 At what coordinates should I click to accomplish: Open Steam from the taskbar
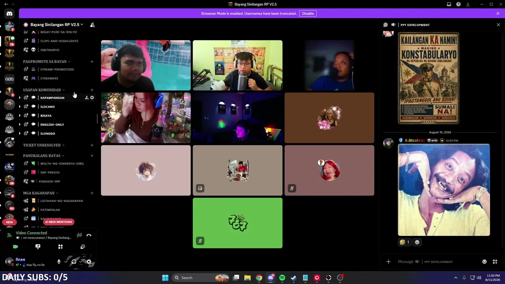pyautogui.click(x=294, y=278)
